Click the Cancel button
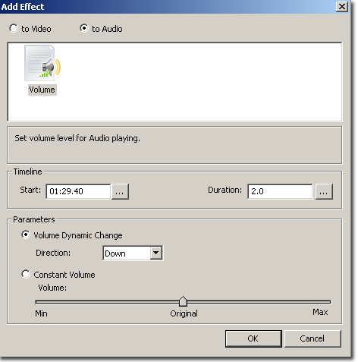 point(312,338)
